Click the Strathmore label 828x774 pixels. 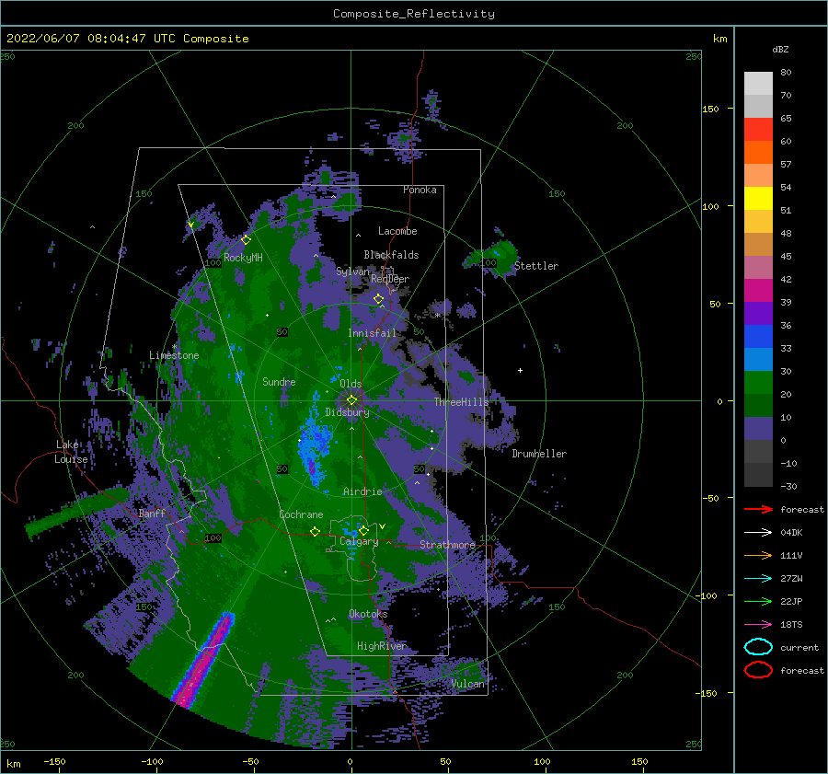(447, 545)
